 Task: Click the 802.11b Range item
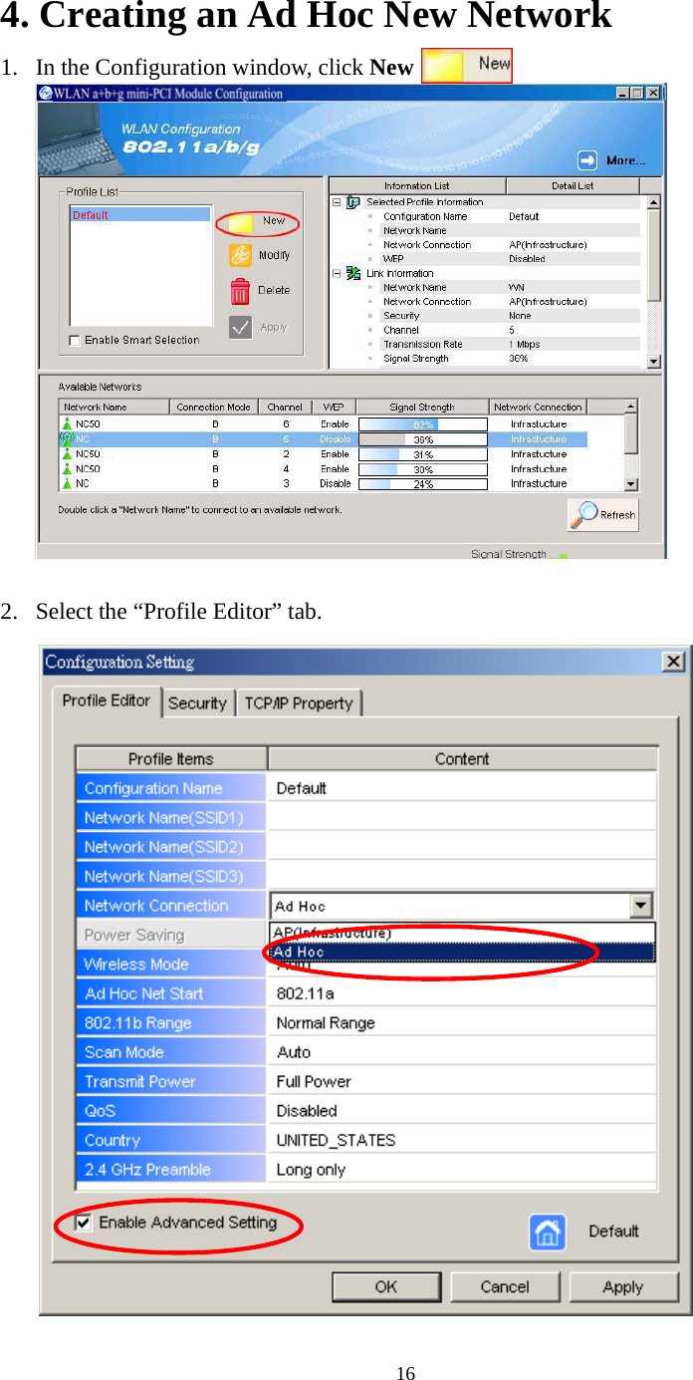click(171, 1022)
